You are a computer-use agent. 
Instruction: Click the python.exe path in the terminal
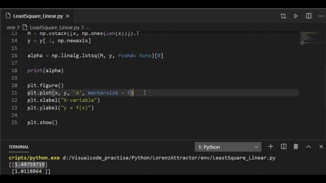[34, 158]
